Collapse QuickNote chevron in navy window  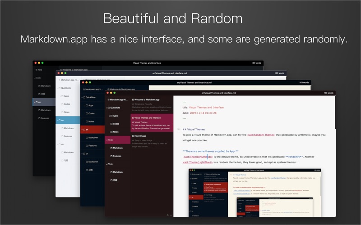click(82, 97)
